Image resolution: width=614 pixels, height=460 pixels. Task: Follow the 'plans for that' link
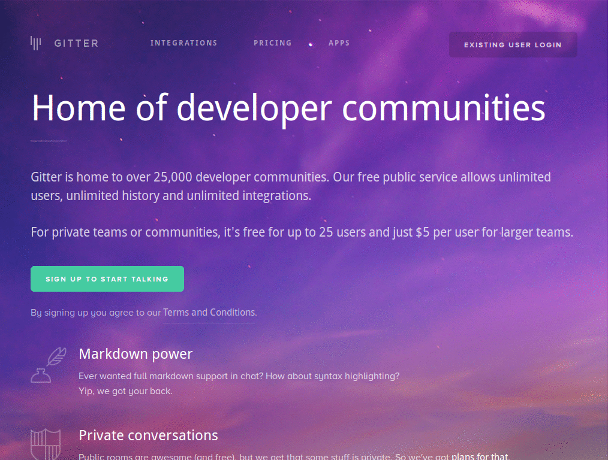pos(479,456)
